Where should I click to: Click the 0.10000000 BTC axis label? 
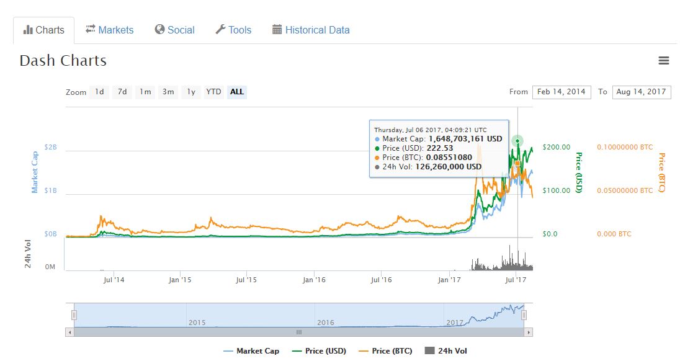click(x=625, y=148)
